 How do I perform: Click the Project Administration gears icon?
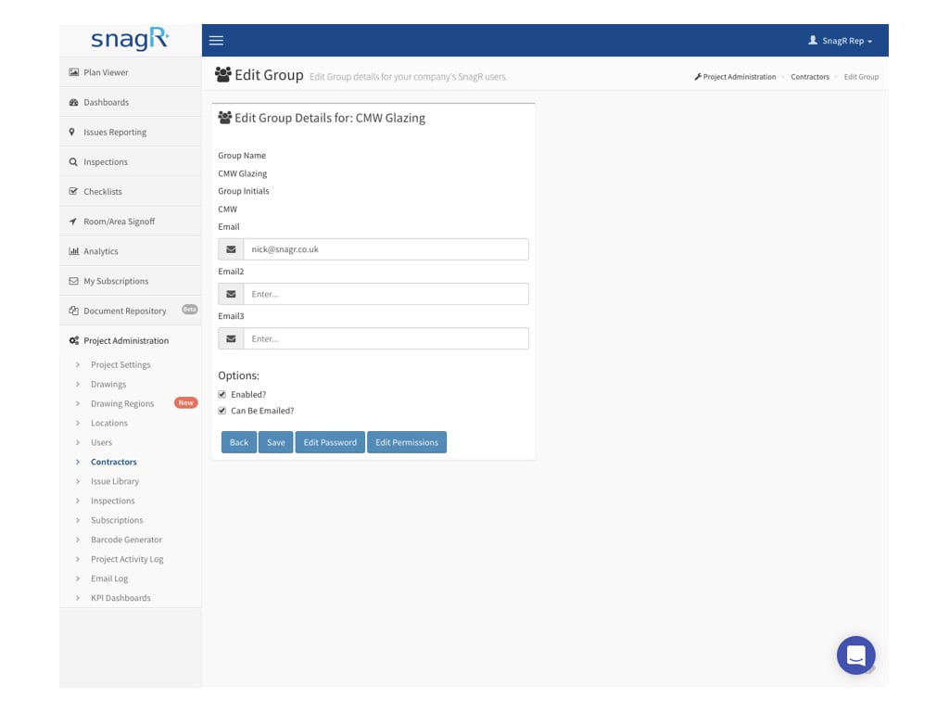[74, 341]
